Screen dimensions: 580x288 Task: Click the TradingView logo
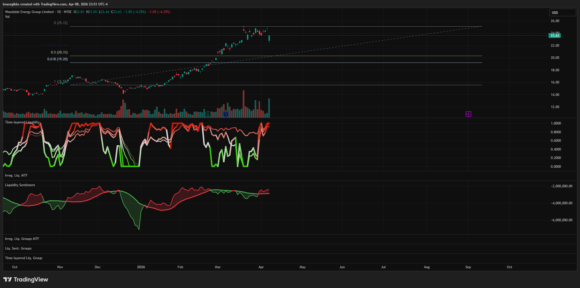coord(26,280)
